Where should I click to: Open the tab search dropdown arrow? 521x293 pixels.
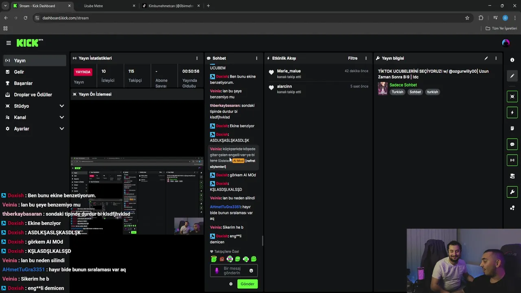tap(5, 6)
